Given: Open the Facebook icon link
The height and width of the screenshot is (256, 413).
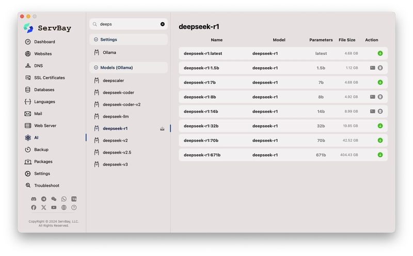Looking at the screenshot, I should (x=34, y=207).
